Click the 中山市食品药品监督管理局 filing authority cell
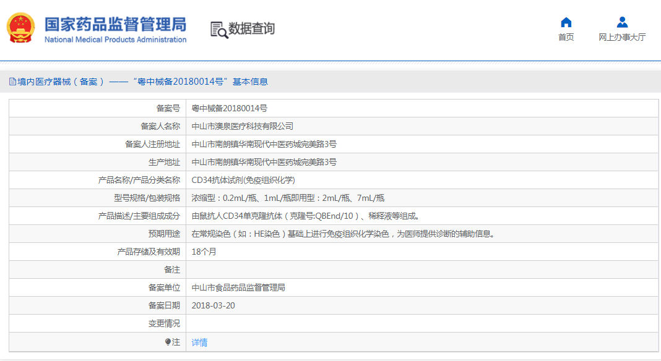 tap(238, 287)
